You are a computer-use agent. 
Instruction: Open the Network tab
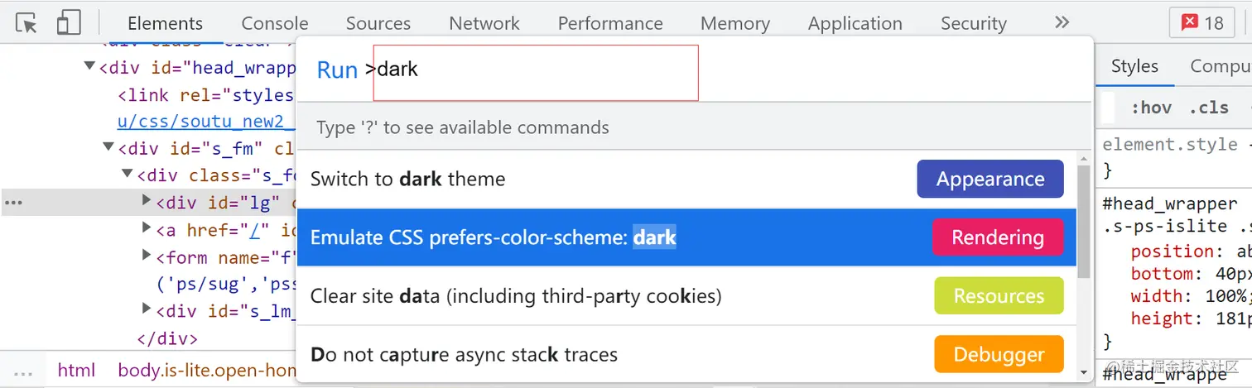(484, 23)
